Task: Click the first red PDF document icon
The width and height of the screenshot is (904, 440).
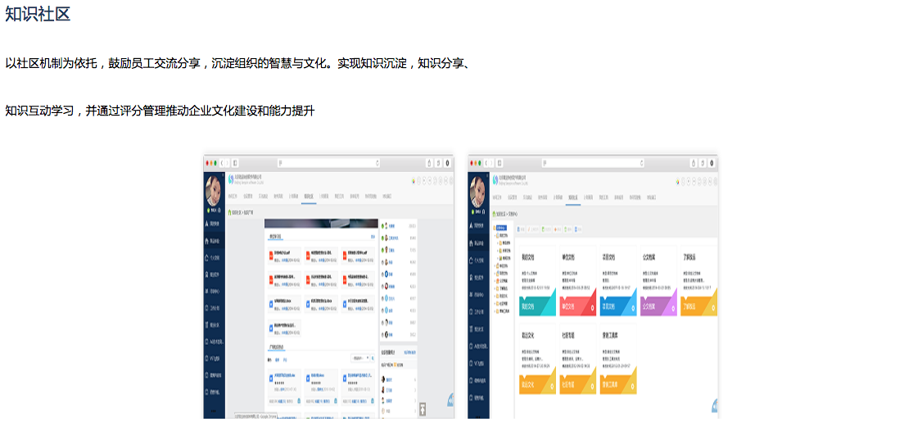Action: click(x=271, y=255)
